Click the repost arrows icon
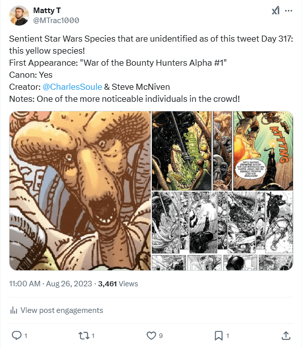The image size is (303, 347). pyautogui.click(x=83, y=335)
